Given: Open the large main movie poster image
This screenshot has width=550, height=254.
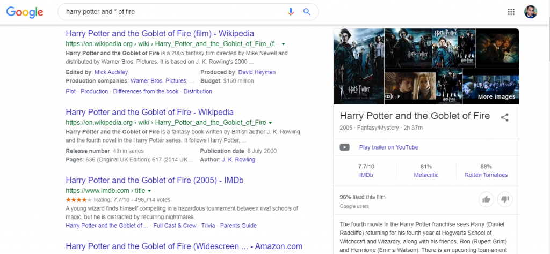Looking at the screenshot, I should click(358, 66).
